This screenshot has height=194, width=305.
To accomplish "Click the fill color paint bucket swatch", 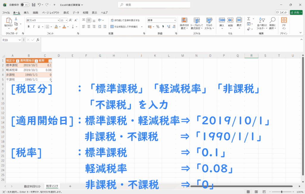I will coord(56,27).
